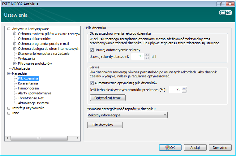Open ThreatSense.Net settings
The width and height of the screenshot is (236, 156).
coord(31,98)
